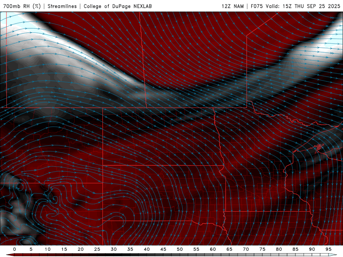Select the "60" value on the RH scale
This screenshot has width=343, height=257.
pos(213,249)
